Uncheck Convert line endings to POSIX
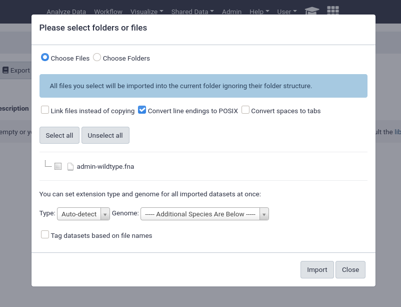The image size is (401, 307). (x=142, y=110)
